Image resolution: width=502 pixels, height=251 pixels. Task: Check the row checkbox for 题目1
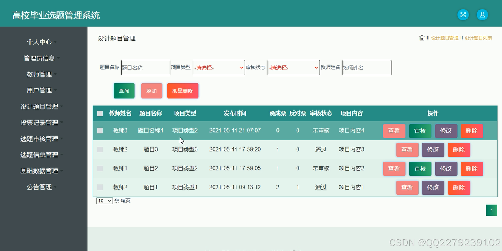click(x=100, y=187)
